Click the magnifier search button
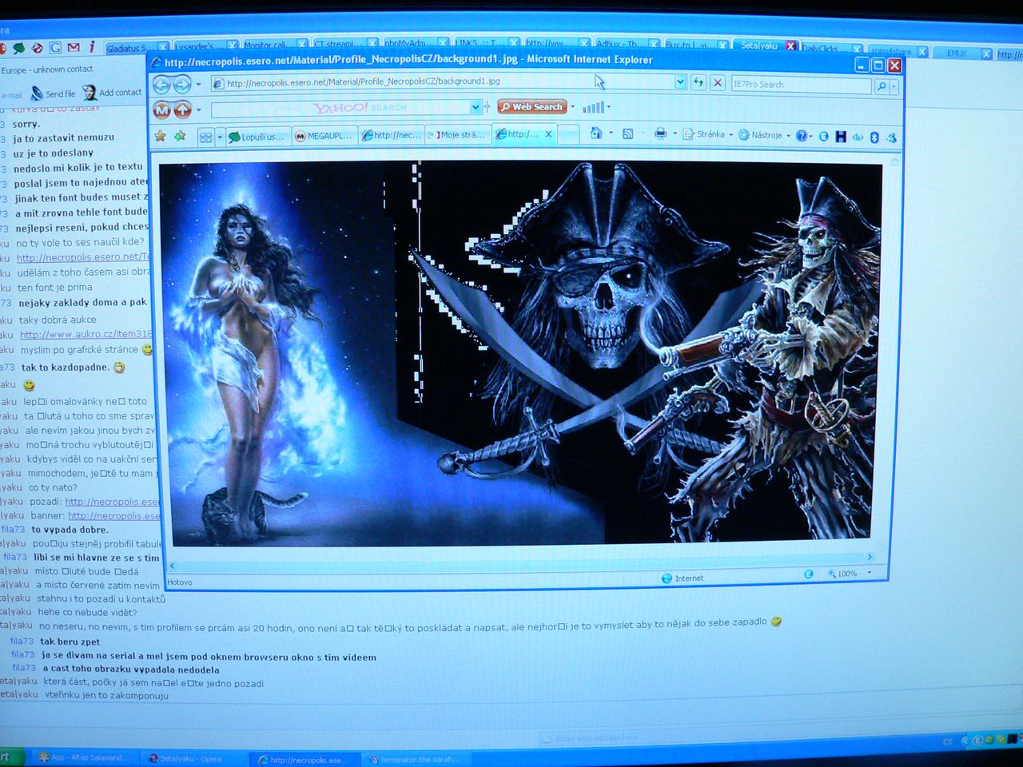 pos(882,86)
